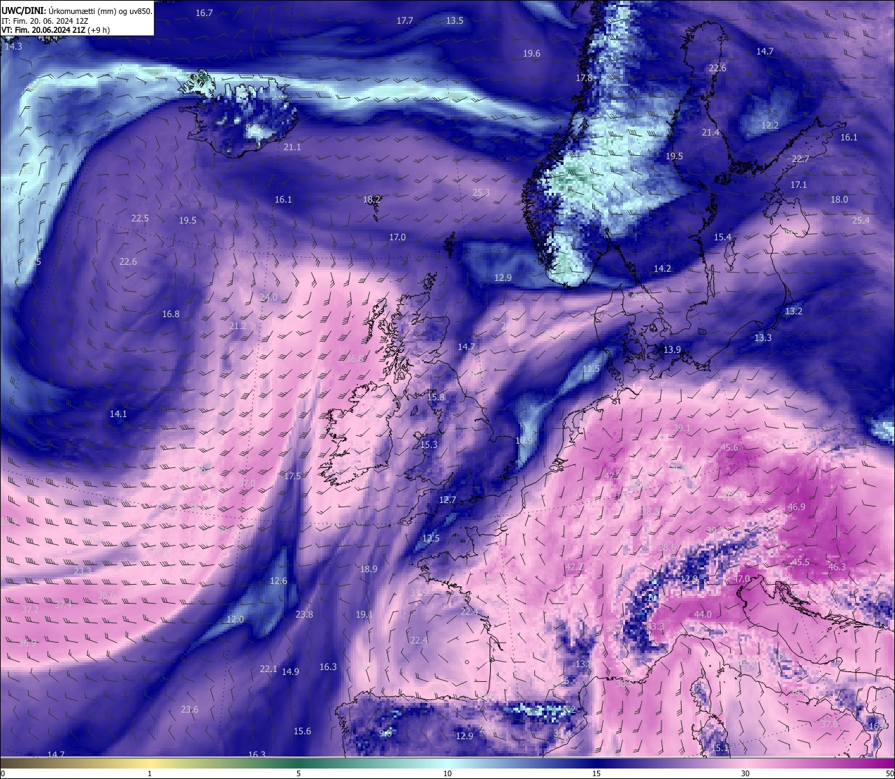Click the 12.5 value label
The width and height of the screenshot is (895, 779).
431,539
